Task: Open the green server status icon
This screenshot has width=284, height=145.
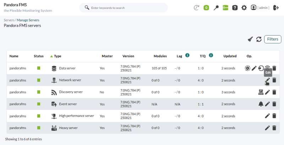Action: point(225,7)
